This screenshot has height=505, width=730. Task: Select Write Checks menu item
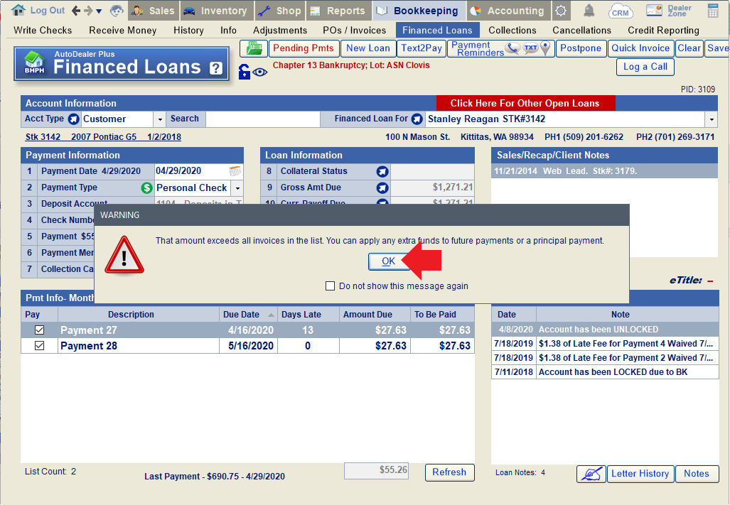[43, 31]
